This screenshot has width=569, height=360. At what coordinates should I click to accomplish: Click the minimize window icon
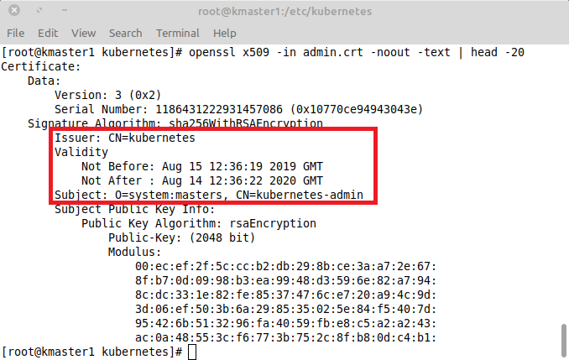tap(65, 10)
